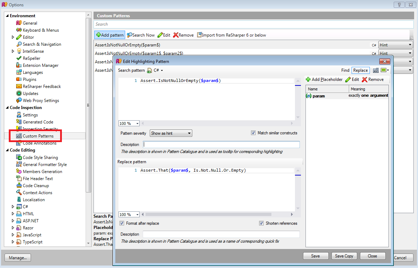
Task: Click Add pattern toolbar button
Action: click(110, 35)
